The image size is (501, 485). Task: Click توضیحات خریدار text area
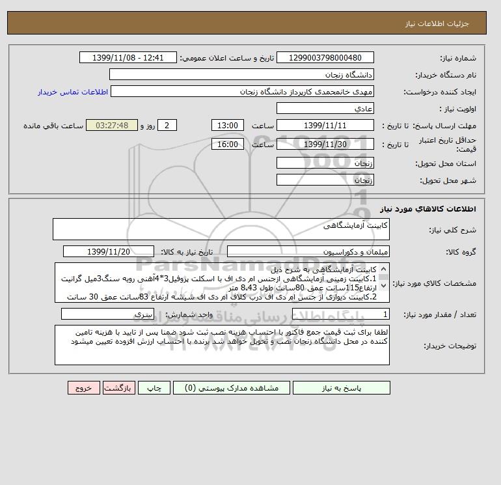coord(222,345)
